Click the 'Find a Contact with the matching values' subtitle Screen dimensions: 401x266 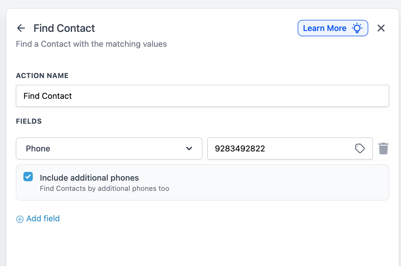(x=91, y=44)
